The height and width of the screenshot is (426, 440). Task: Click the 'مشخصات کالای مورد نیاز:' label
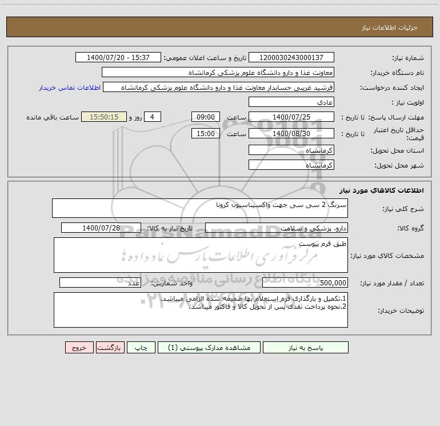[387, 256]
